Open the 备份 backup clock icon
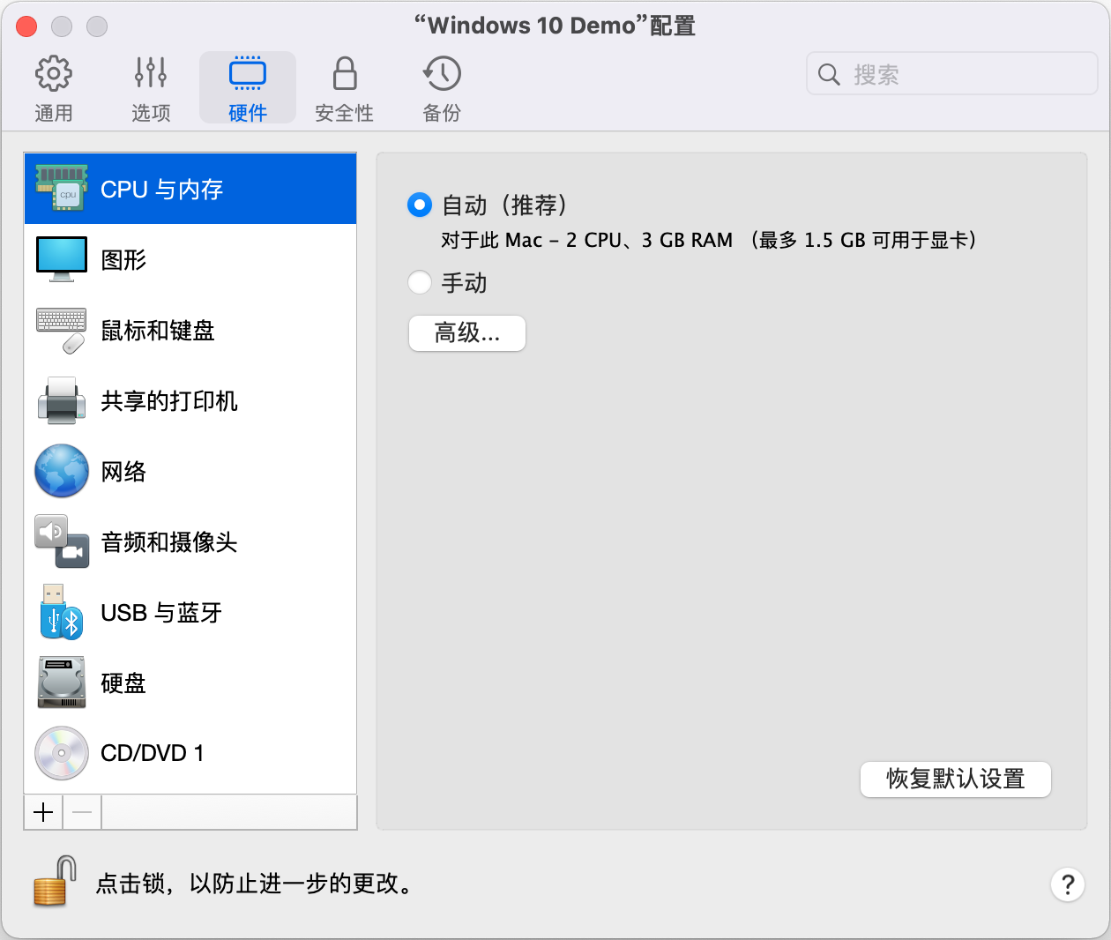 (442, 73)
